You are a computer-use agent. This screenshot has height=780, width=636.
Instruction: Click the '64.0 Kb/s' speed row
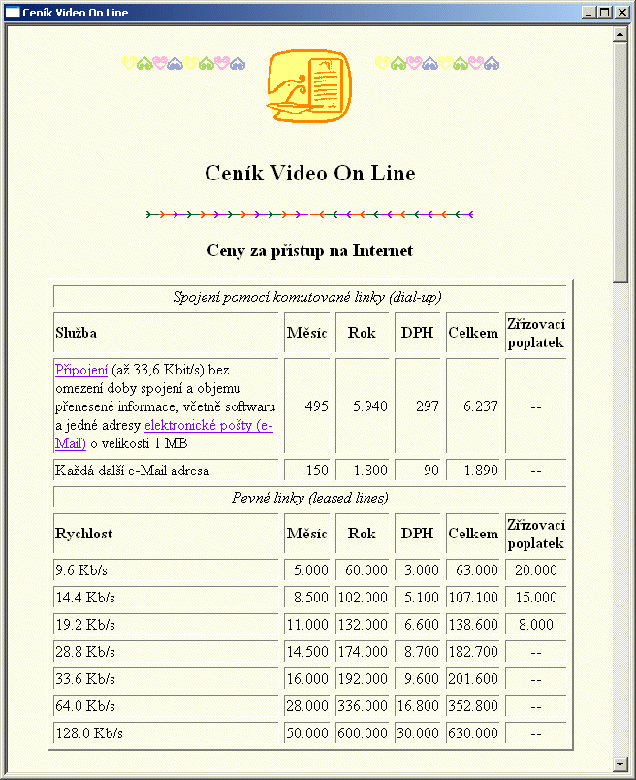[x=166, y=706]
